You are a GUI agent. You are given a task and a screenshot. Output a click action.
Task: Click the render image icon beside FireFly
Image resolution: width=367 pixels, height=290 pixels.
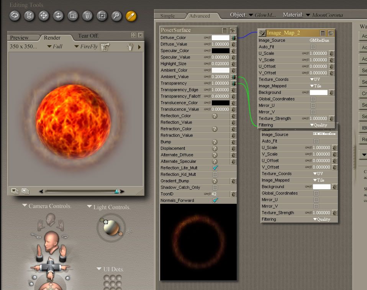tap(105, 47)
